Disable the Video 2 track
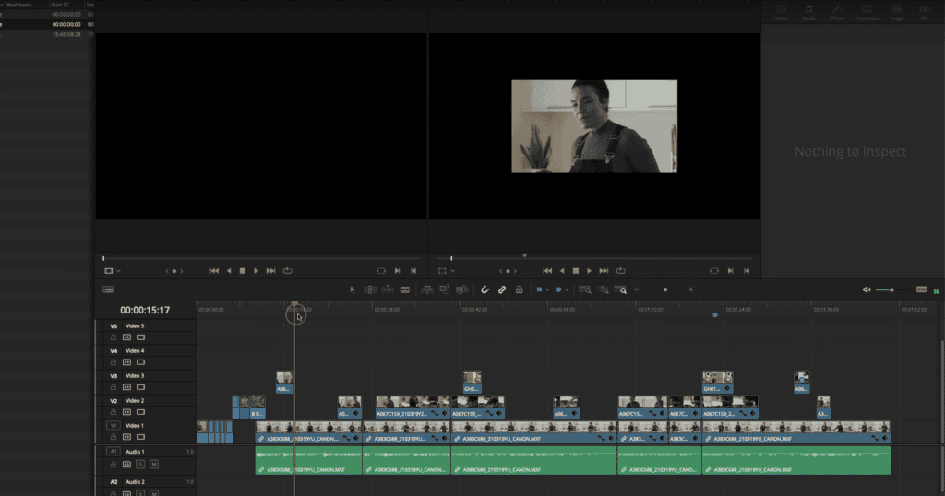The image size is (945, 496). point(140,412)
